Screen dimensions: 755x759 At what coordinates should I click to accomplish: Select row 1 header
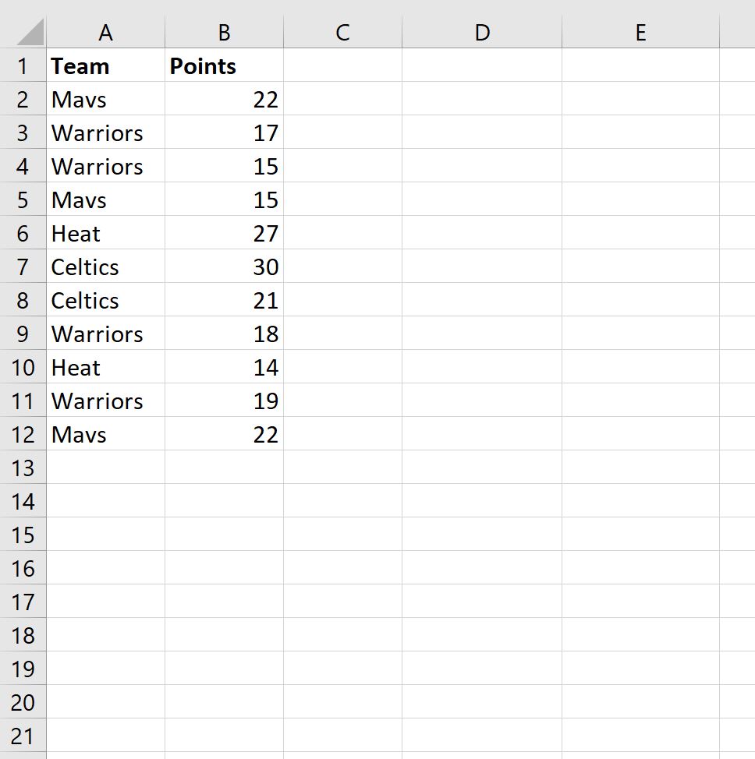pos(23,65)
